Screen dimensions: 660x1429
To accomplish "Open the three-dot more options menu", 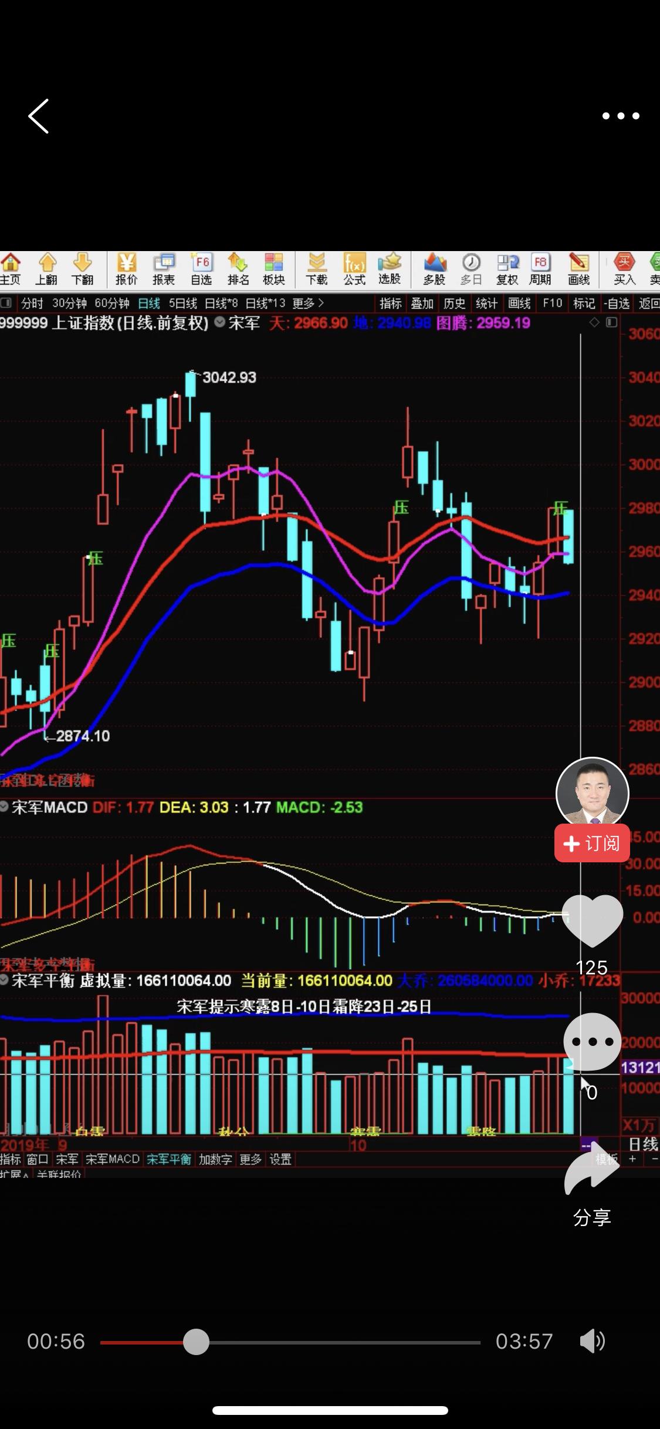I will (621, 116).
